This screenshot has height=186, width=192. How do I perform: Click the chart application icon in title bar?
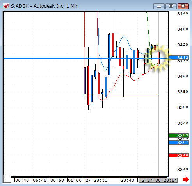(6, 6)
